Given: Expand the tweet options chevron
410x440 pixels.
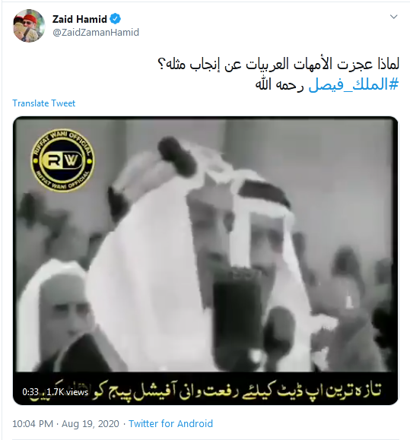Looking at the screenshot, I should [x=394, y=17].
